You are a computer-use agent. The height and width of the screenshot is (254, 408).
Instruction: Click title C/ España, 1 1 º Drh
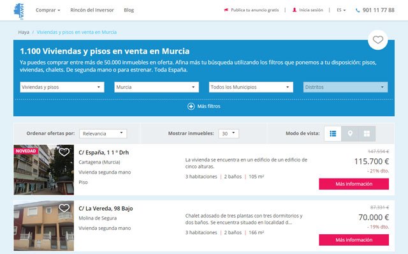pos(104,153)
